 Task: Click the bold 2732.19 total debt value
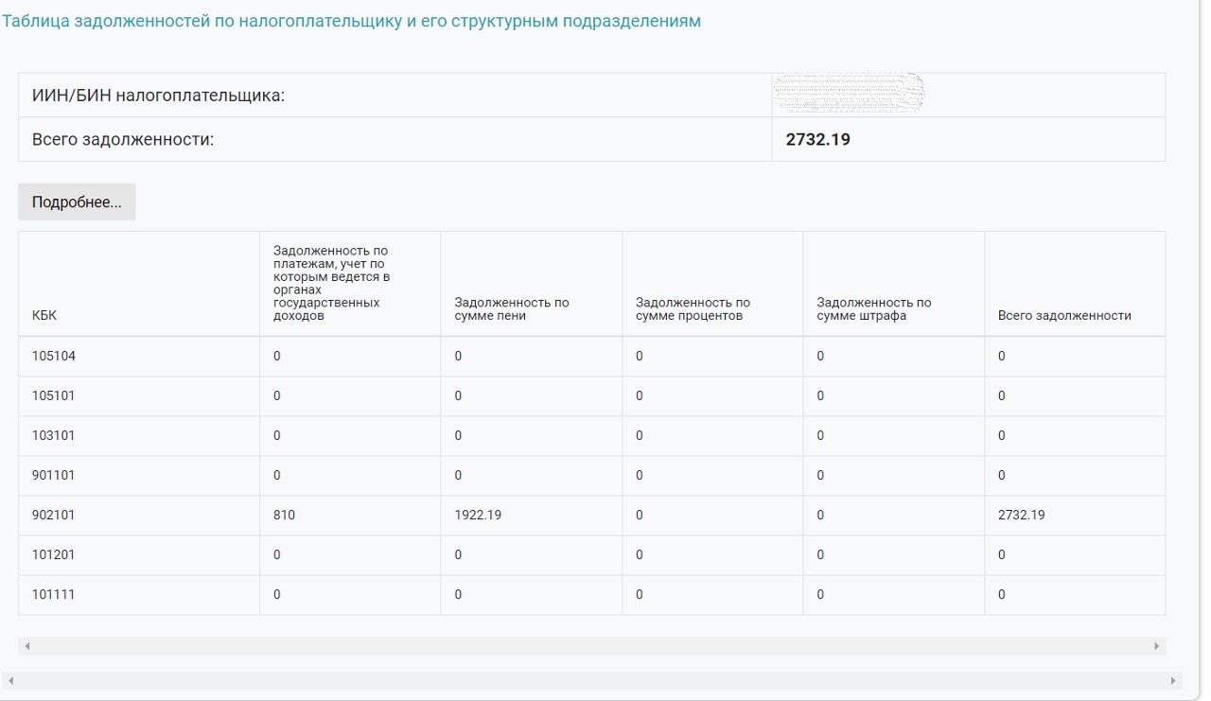point(817,140)
